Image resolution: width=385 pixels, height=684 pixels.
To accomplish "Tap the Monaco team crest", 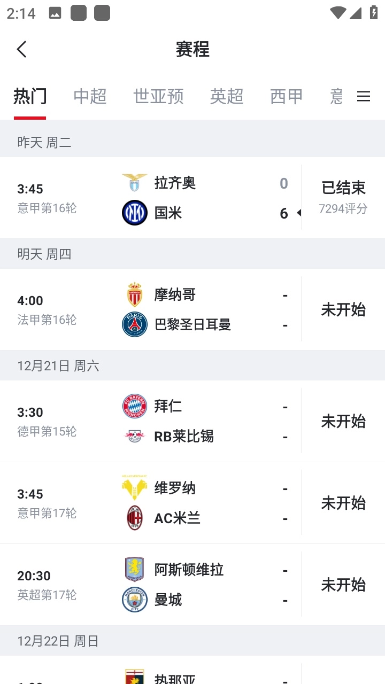I will (135, 294).
